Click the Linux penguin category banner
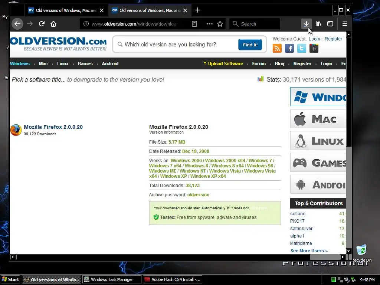 (x=318, y=141)
